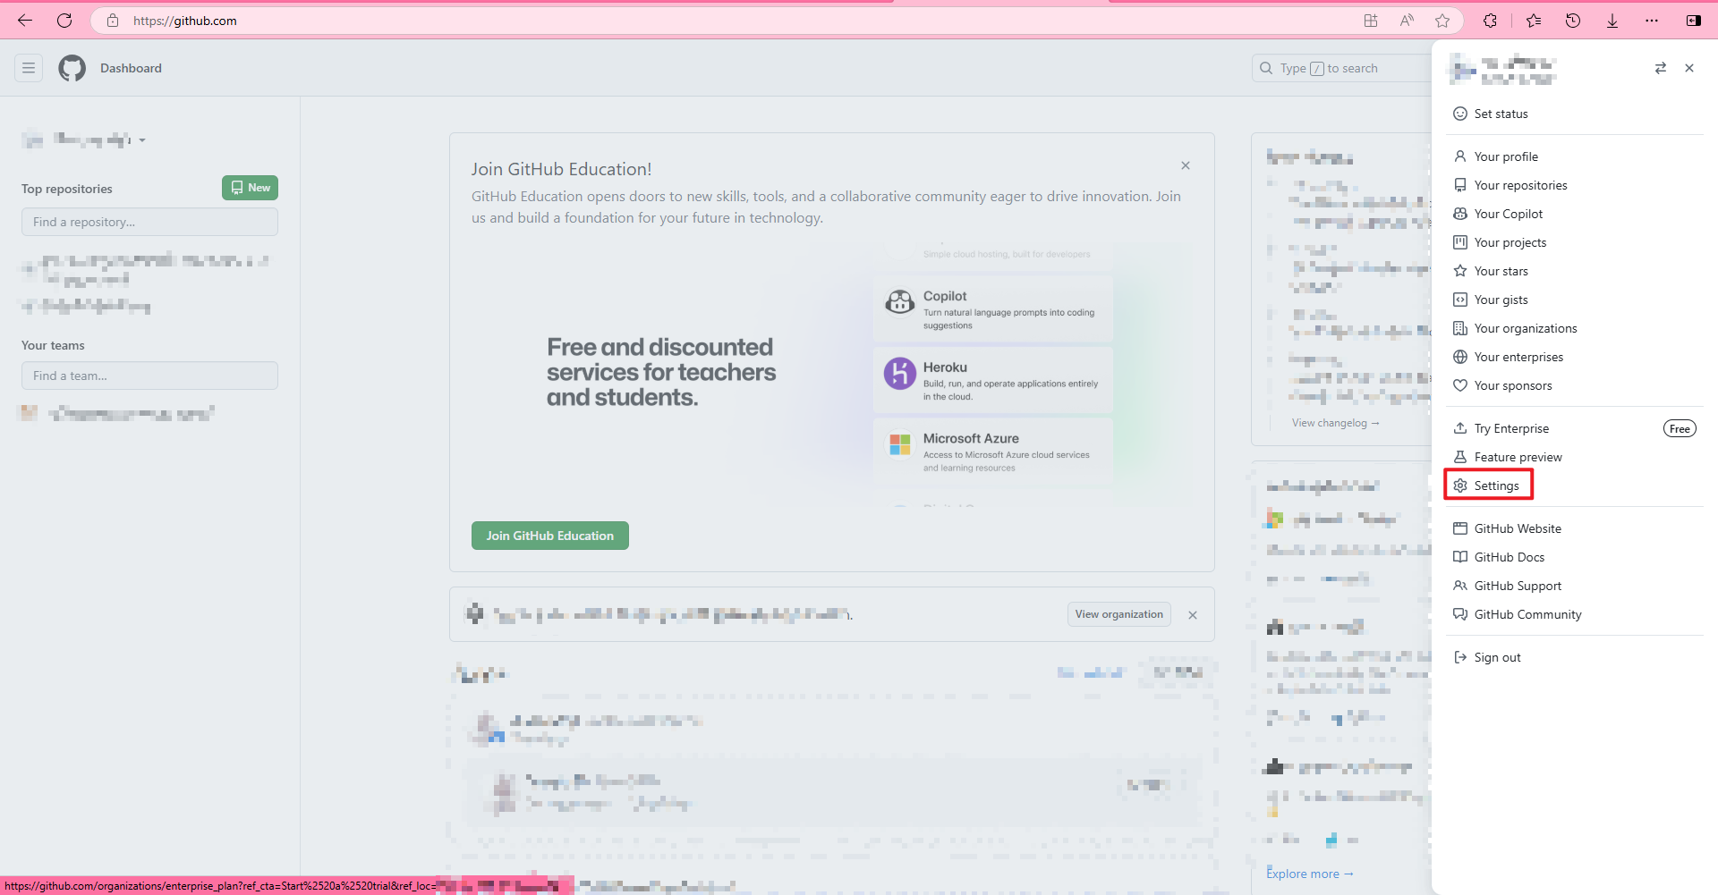The height and width of the screenshot is (895, 1718).
Task: Focus the GitHub search box
Action: click(1342, 68)
